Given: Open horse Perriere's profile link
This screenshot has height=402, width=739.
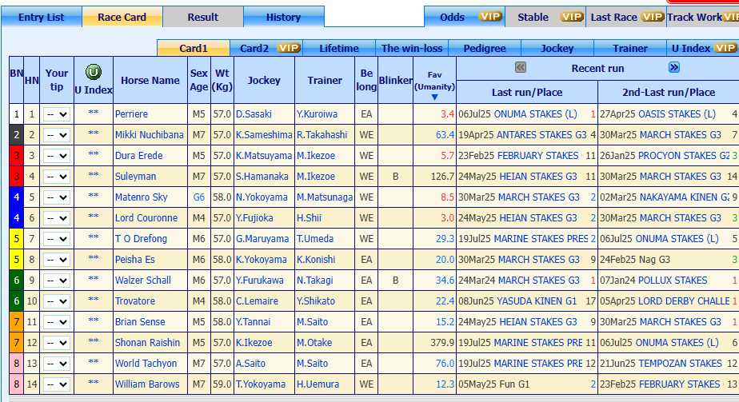Looking at the screenshot, I should point(131,114).
